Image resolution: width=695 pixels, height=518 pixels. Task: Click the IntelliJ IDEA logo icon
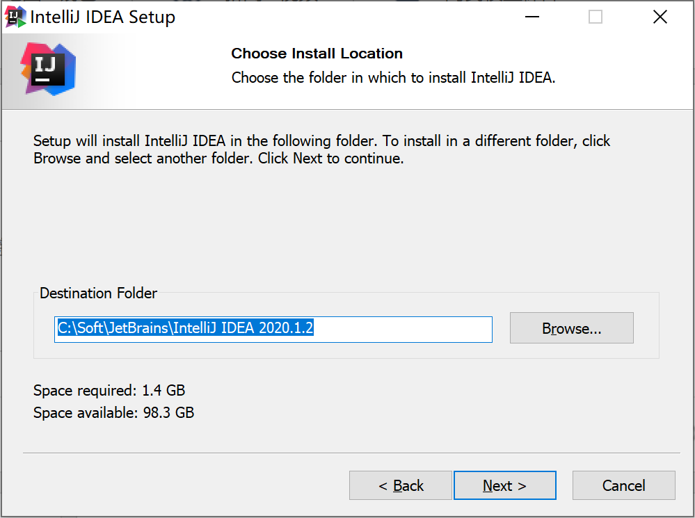49,69
